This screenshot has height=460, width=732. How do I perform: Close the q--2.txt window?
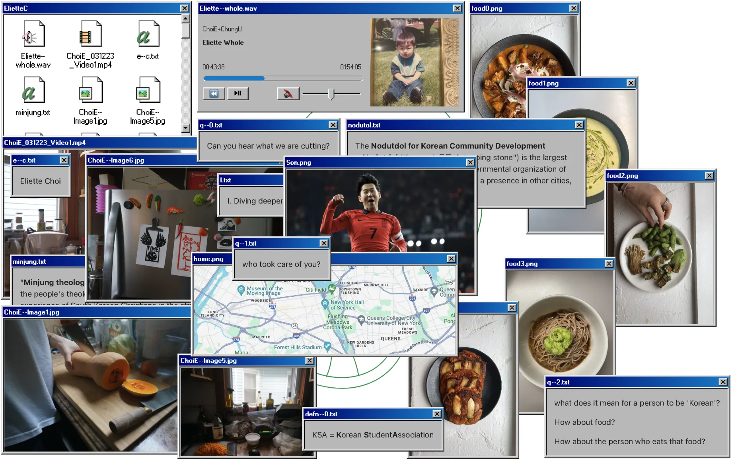pyautogui.click(x=723, y=382)
